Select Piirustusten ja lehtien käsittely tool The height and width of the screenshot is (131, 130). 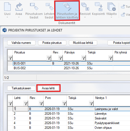67,10
